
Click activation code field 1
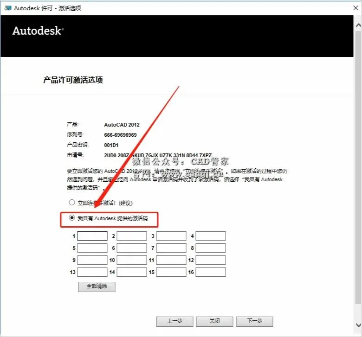[x=92, y=236]
